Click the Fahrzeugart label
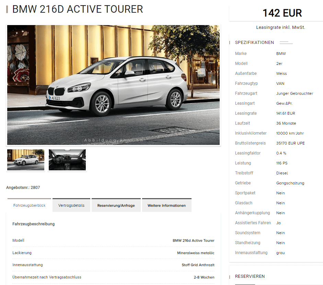323x285 pixels. click(246, 93)
